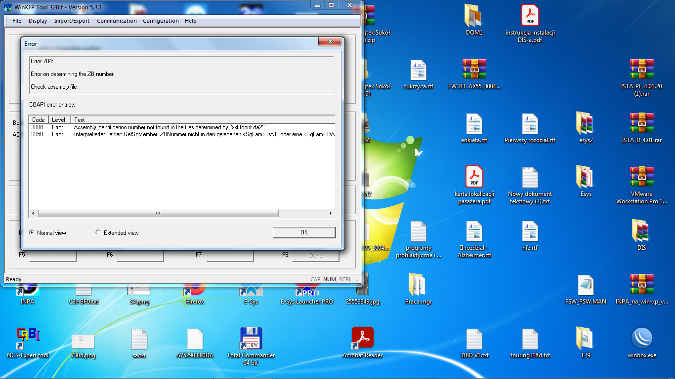The width and height of the screenshot is (675, 379).
Task: Launch winbox.exe icon
Action: click(641, 339)
